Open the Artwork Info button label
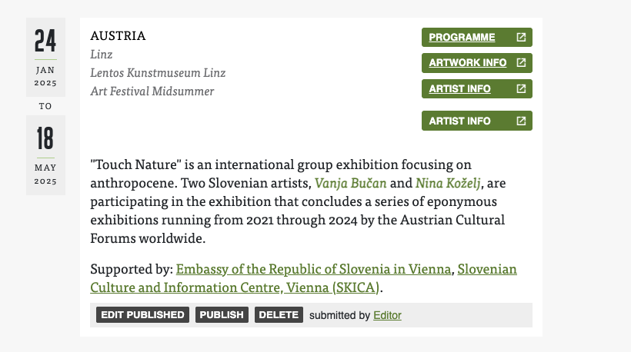 coord(467,63)
